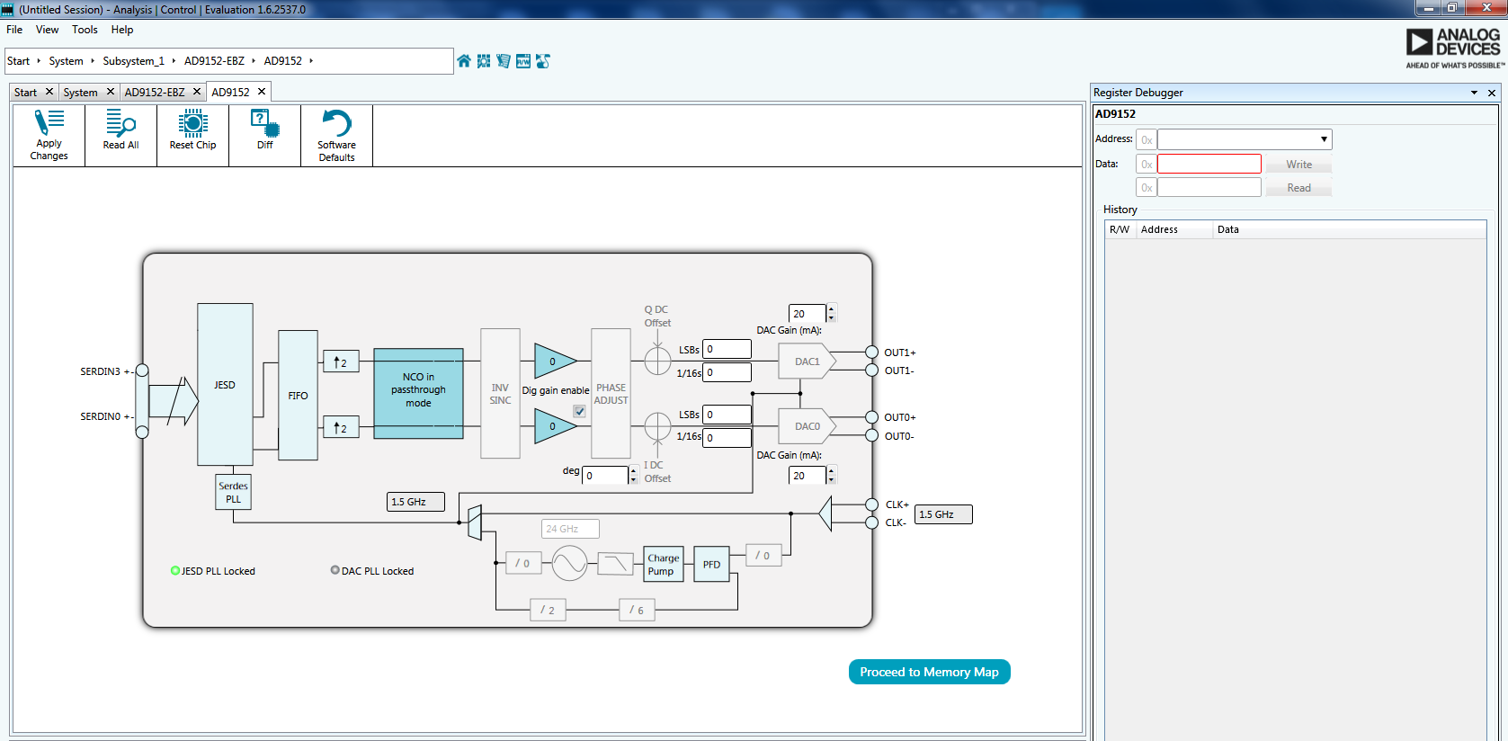Image resolution: width=1508 pixels, height=741 pixels.
Task: Switch to the AD9152-EBZ tab
Action: point(155,93)
